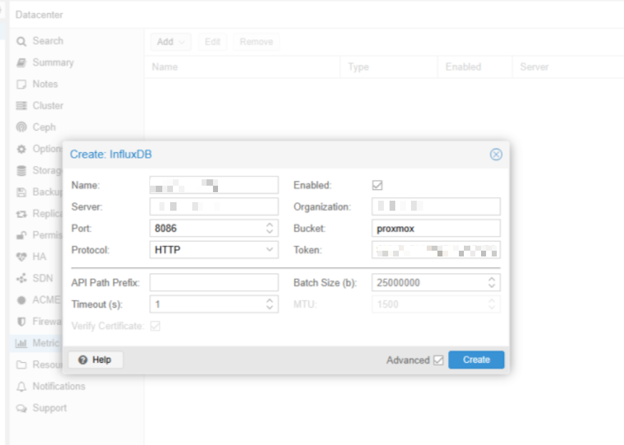Open the Protocol HTTP dropdown
624x445 pixels.
pos(269,250)
